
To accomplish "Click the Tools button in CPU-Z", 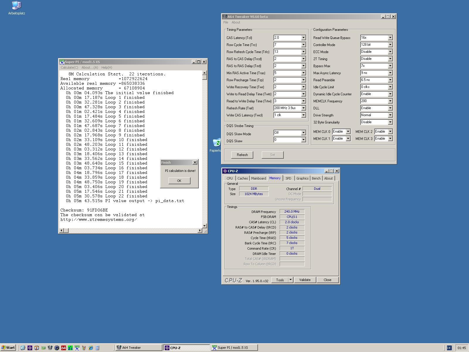I will (x=280, y=280).
